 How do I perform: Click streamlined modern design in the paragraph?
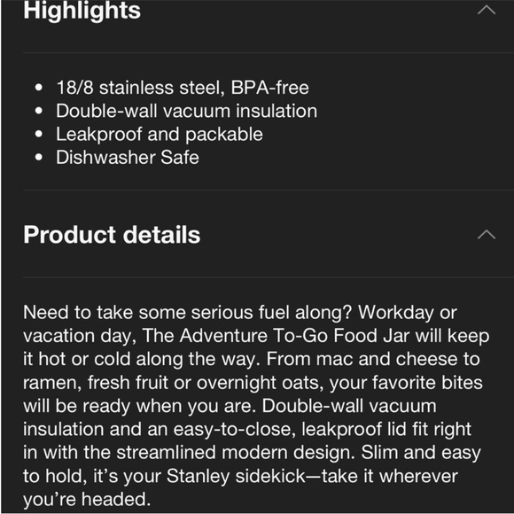pyautogui.click(x=236, y=453)
